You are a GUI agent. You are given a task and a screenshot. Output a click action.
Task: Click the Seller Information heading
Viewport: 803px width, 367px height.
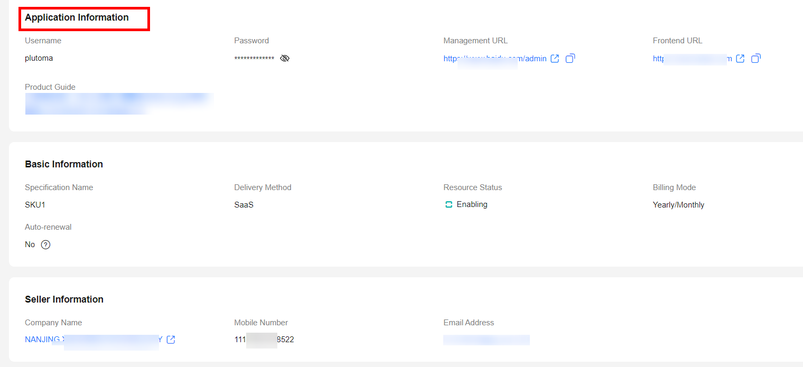tap(64, 299)
